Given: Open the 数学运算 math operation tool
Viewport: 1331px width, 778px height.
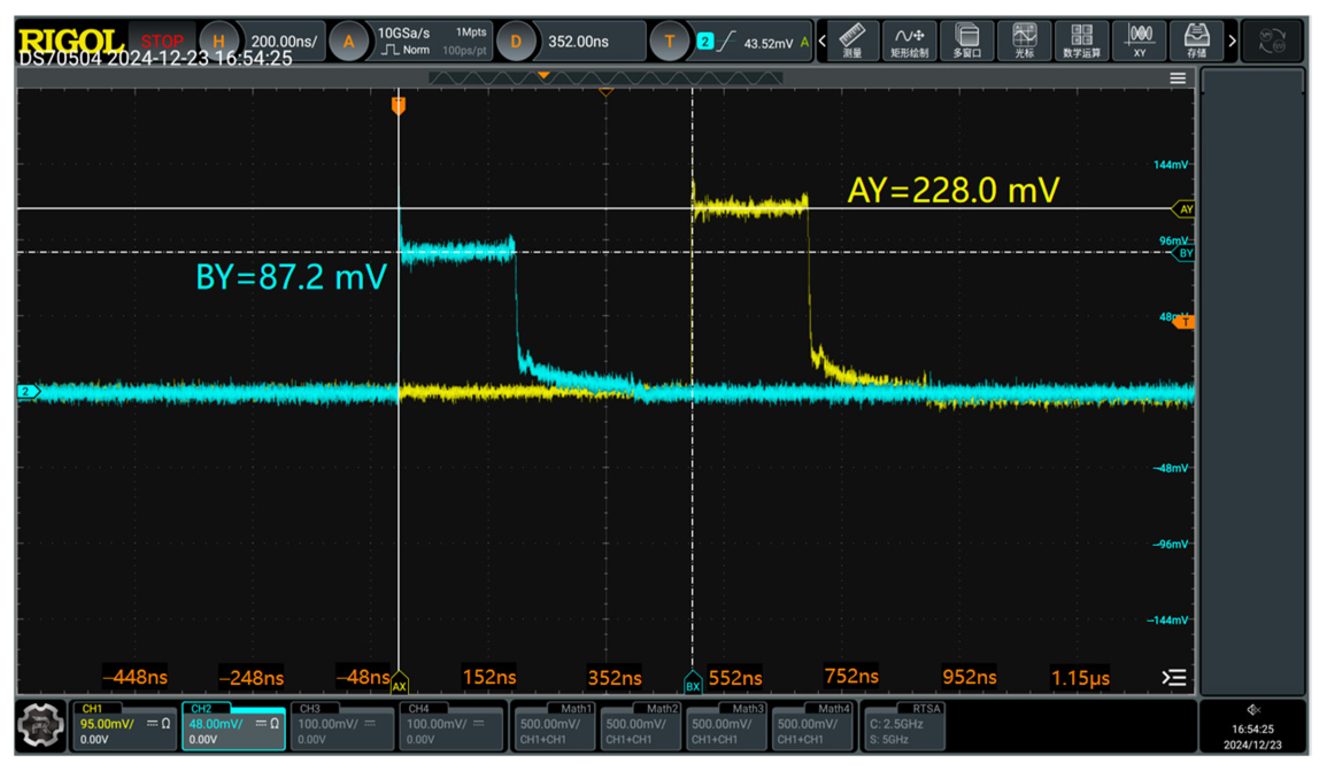Looking at the screenshot, I should [1081, 41].
